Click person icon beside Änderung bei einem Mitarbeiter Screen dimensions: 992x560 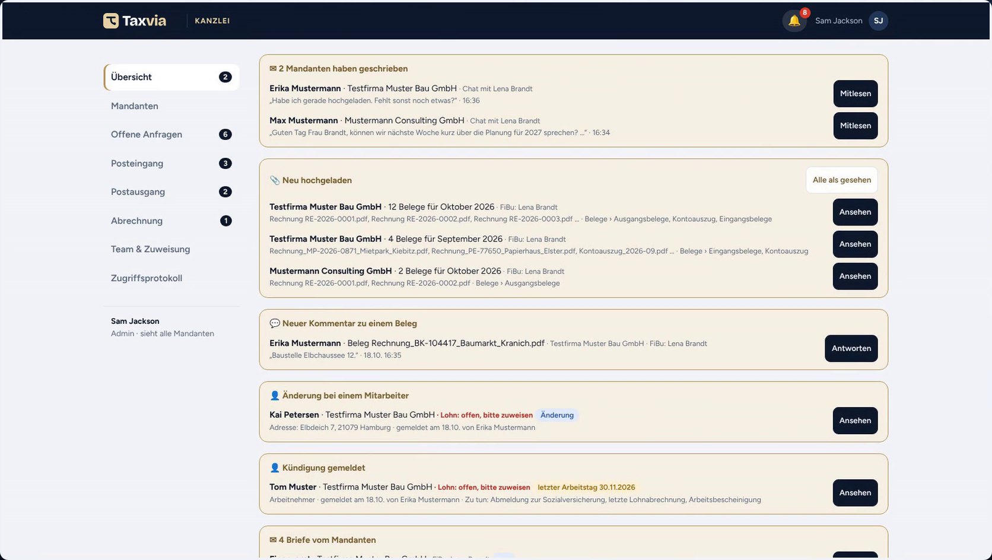pos(275,396)
